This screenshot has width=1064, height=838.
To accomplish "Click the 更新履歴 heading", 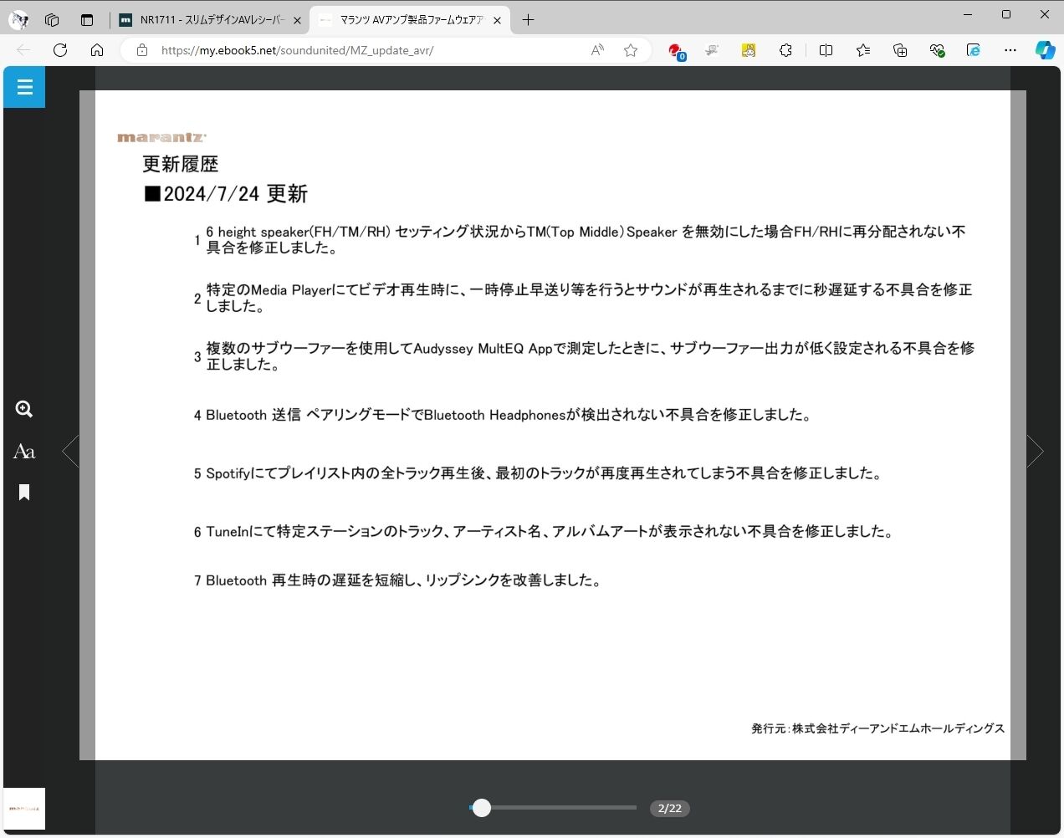I will click(180, 164).
